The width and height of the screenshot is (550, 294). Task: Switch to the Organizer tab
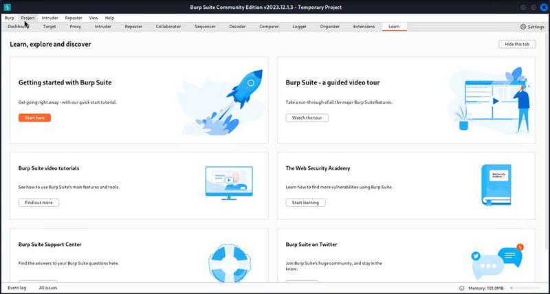[330, 27]
